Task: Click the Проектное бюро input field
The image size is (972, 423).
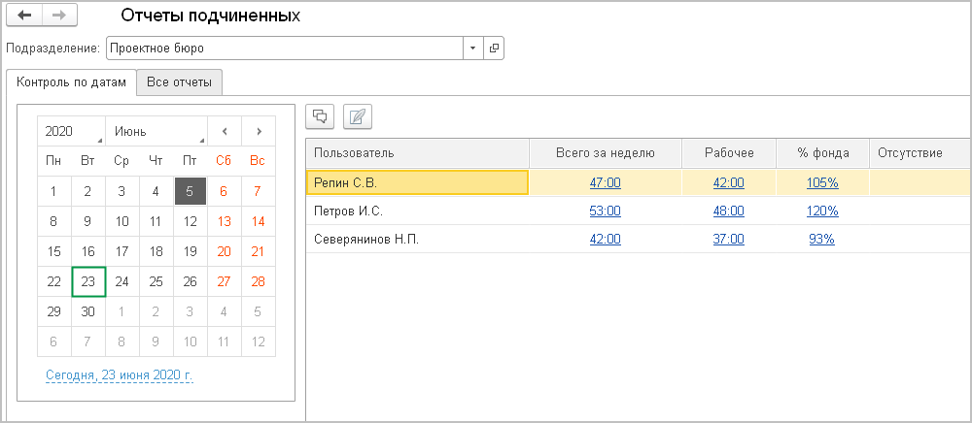Action: pyautogui.click(x=282, y=48)
